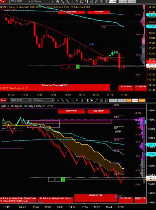The image size is (156, 210).
Task: Click the 15429 cyan price marker
Action: 151,15
